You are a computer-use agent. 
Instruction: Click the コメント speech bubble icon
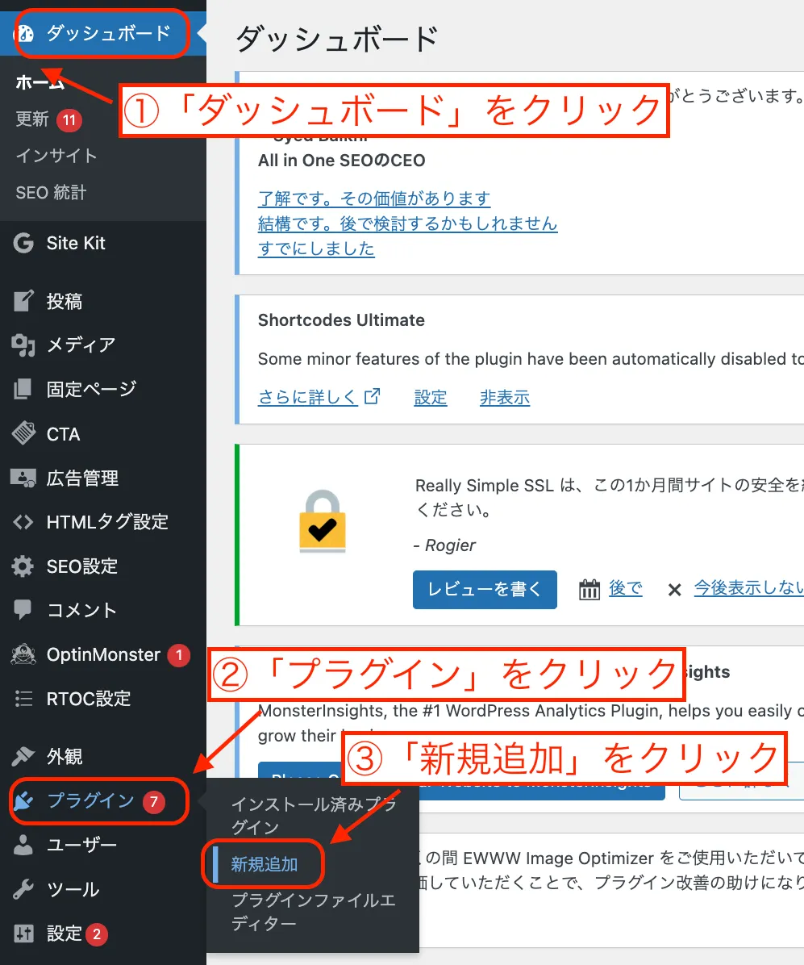click(x=23, y=609)
